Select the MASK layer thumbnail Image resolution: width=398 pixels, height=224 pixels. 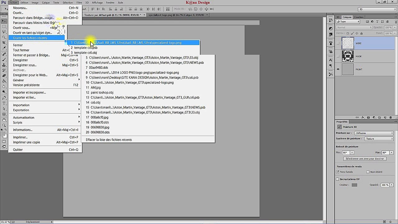coord(348,56)
